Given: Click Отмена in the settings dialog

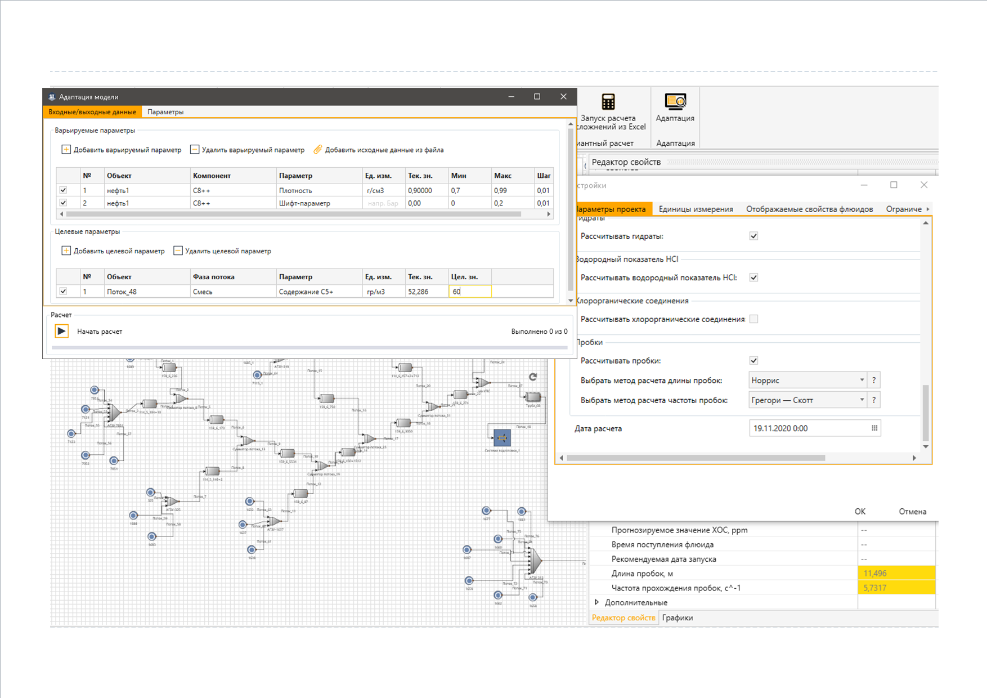Looking at the screenshot, I should tap(913, 511).
